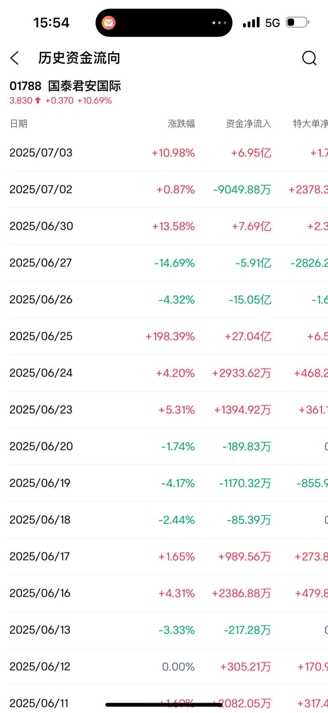Tap the mail app icon in Dynamic Island
This screenshot has height=713, width=328.
108,23
